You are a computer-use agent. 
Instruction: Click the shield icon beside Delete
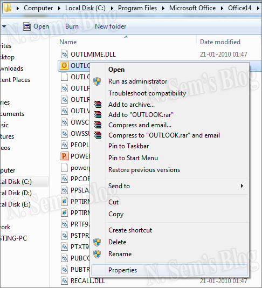click(x=97, y=242)
